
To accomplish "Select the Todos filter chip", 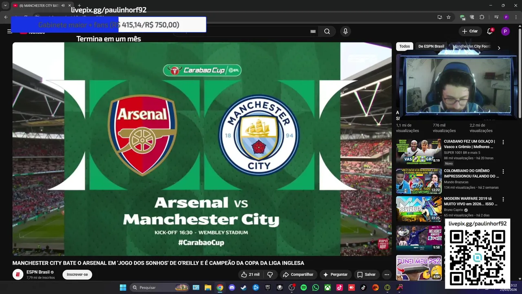I will click(405, 47).
